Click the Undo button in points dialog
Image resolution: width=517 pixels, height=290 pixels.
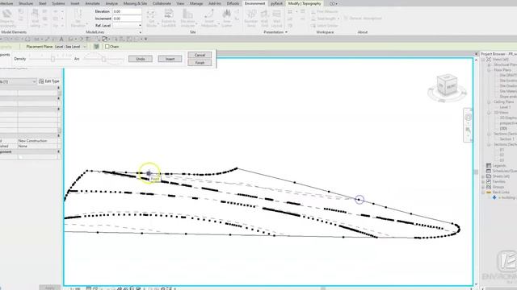(x=141, y=59)
